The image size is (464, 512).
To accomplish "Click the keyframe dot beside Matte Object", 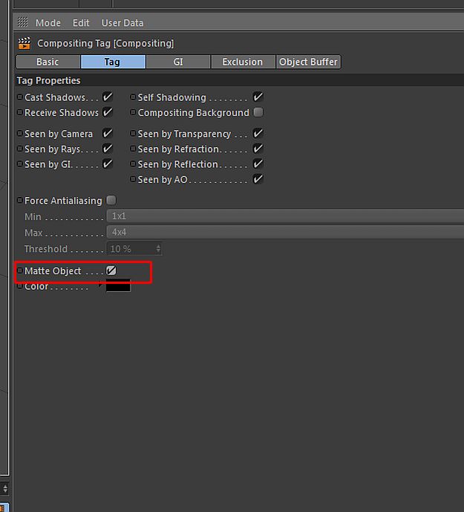I will point(19,270).
